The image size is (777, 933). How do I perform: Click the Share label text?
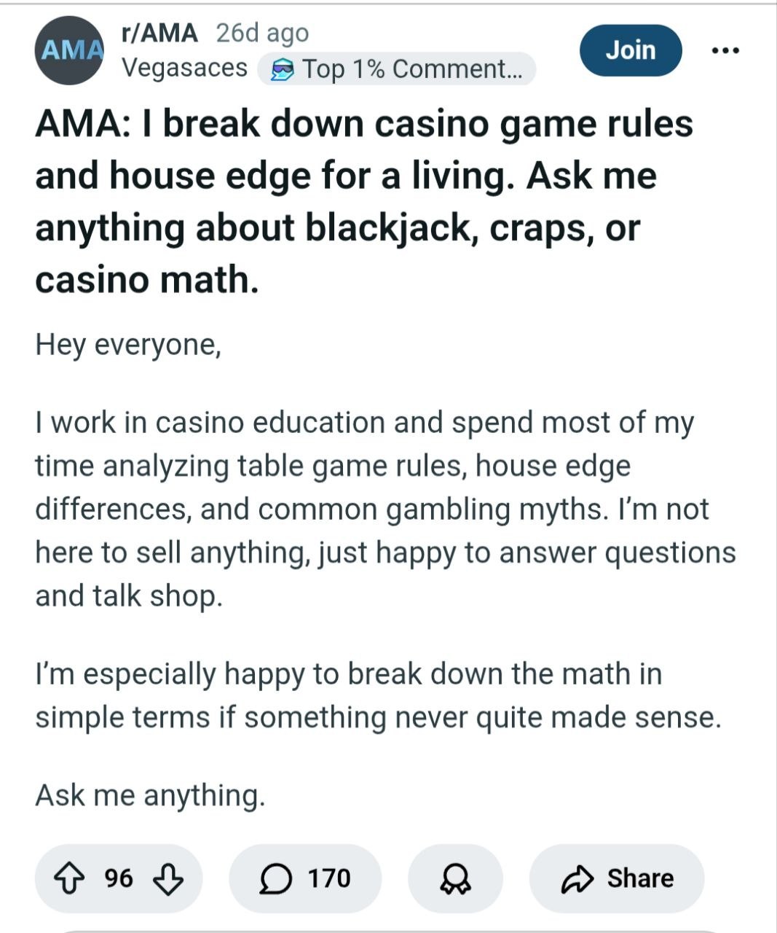[640, 879]
